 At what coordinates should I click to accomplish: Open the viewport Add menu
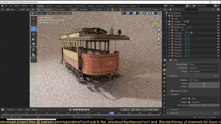62,13
